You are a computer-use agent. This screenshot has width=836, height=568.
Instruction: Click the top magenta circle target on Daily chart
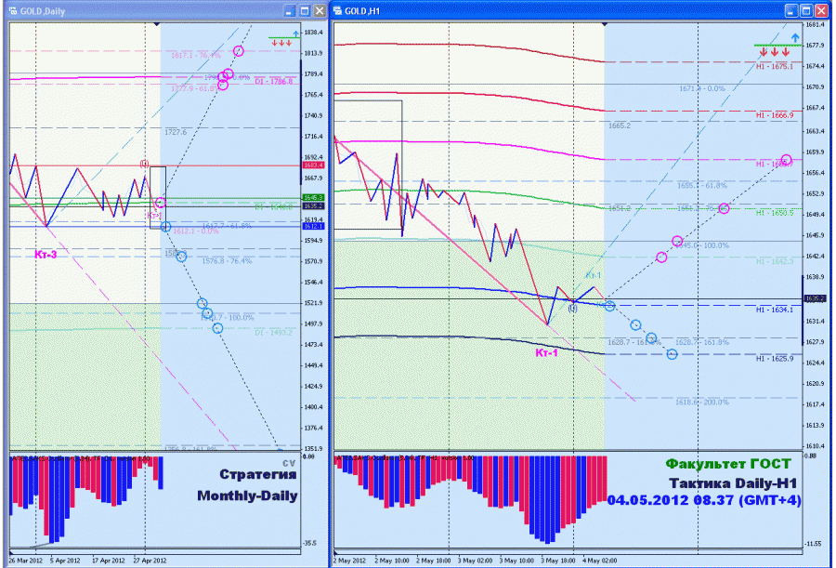pyautogui.click(x=239, y=51)
